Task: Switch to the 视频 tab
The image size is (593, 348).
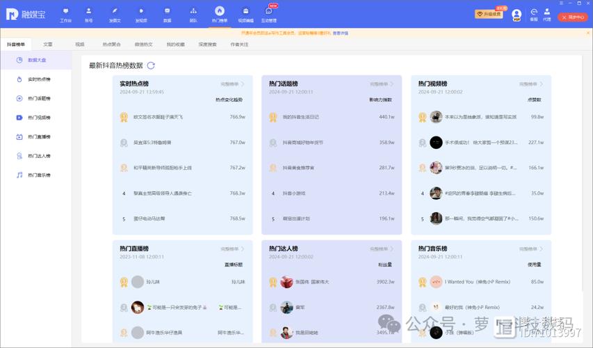Action: click(80, 45)
